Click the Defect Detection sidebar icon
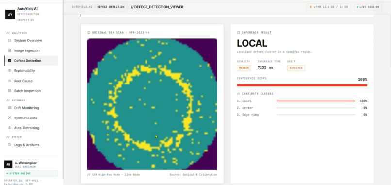The width and height of the screenshot is (391, 185). click(x=10, y=61)
